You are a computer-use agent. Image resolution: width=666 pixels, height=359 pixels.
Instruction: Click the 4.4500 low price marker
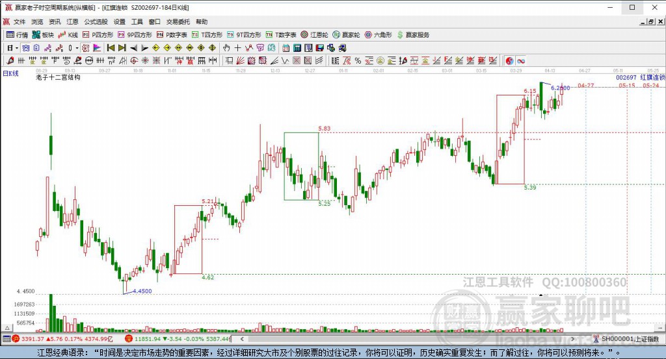142,291
